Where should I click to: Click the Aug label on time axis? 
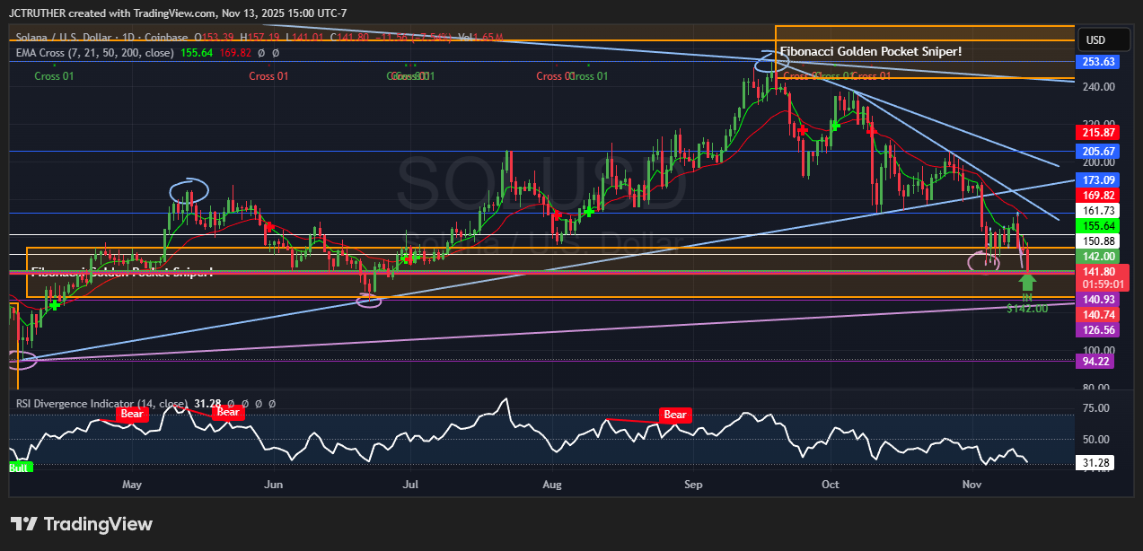tap(552, 485)
